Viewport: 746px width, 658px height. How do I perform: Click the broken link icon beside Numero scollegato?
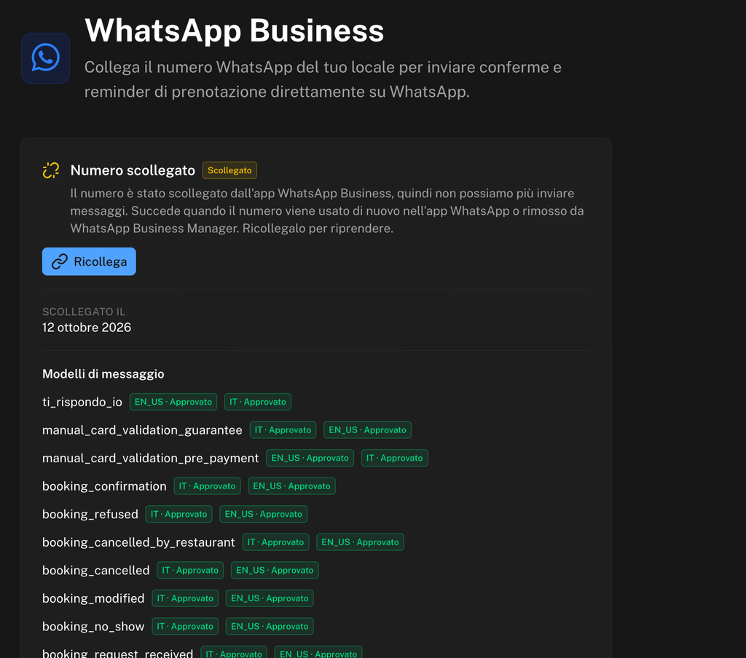point(51,170)
